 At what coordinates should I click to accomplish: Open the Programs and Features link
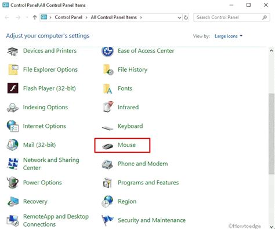(149, 182)
